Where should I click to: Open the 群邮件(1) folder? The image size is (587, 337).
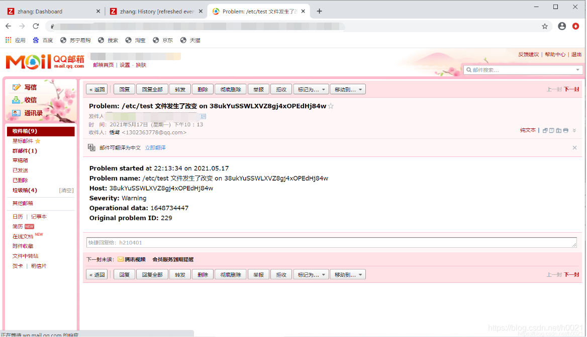25,151
